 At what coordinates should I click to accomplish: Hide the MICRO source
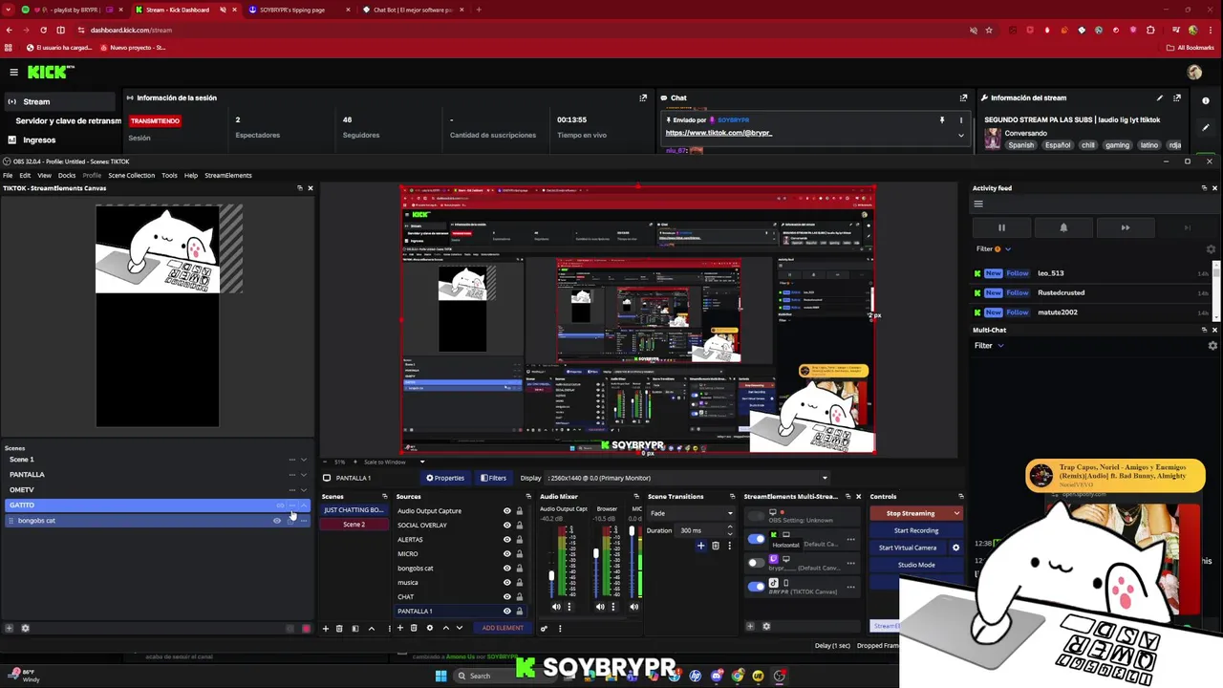[x=507, y=553]
